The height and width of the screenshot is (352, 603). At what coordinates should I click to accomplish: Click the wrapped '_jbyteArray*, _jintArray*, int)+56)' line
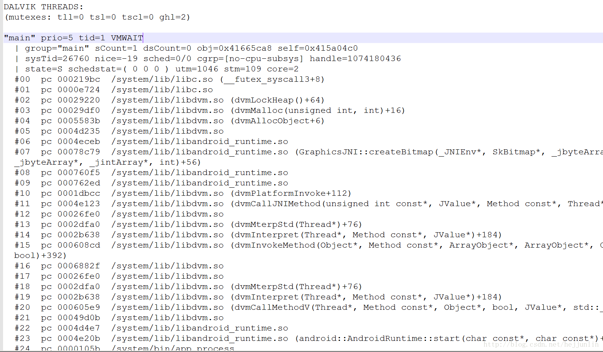tap(107, 162)
